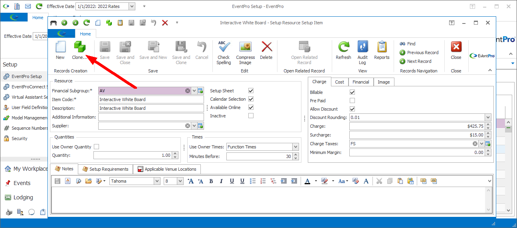The width and height of the screenshot is (517, 228).
Task: Select Security in the Setup sidebar
Action: pos(20,138)
